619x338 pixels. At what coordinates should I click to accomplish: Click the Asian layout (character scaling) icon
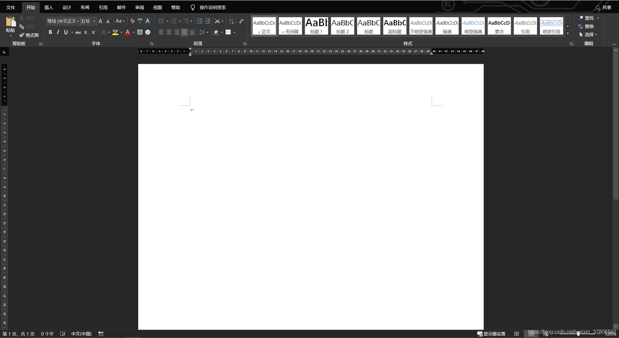(218, 21)
